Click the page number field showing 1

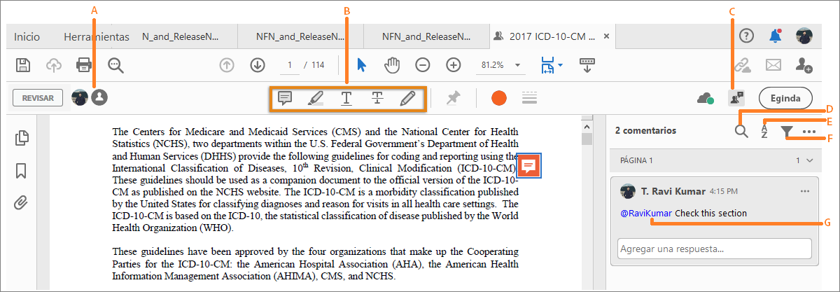(x=288, y=65)
